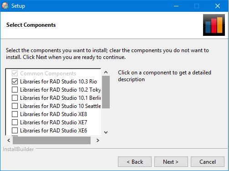Toggle Libraries for RAD Studio XE7 checkbox
229x171 pixels.
(15, 122)
